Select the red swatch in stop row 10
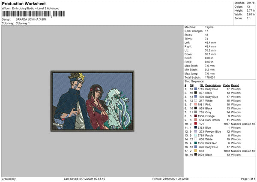 [196, 124]
